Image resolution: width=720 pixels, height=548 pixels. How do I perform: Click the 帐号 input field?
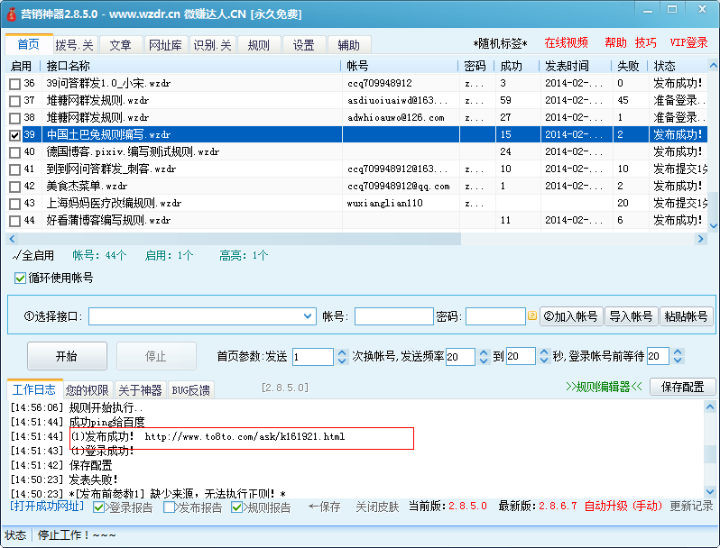[x=393, y=316]
